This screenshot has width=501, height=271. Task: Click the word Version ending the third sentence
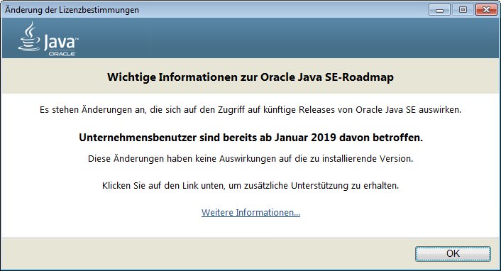coord(396,158)
